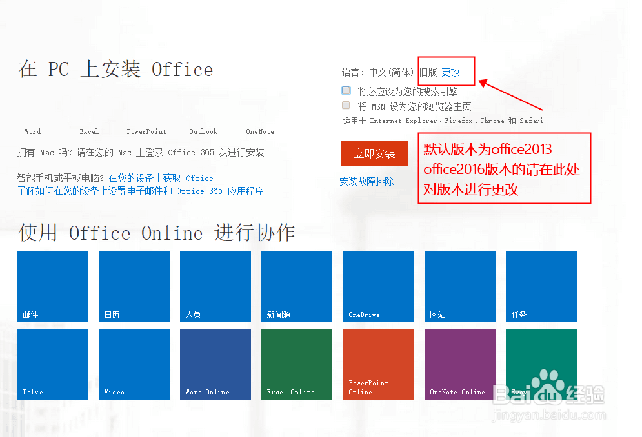Click the Excel label
The height and width of the screenshot is (437, 642).
(x=89, y=131)
